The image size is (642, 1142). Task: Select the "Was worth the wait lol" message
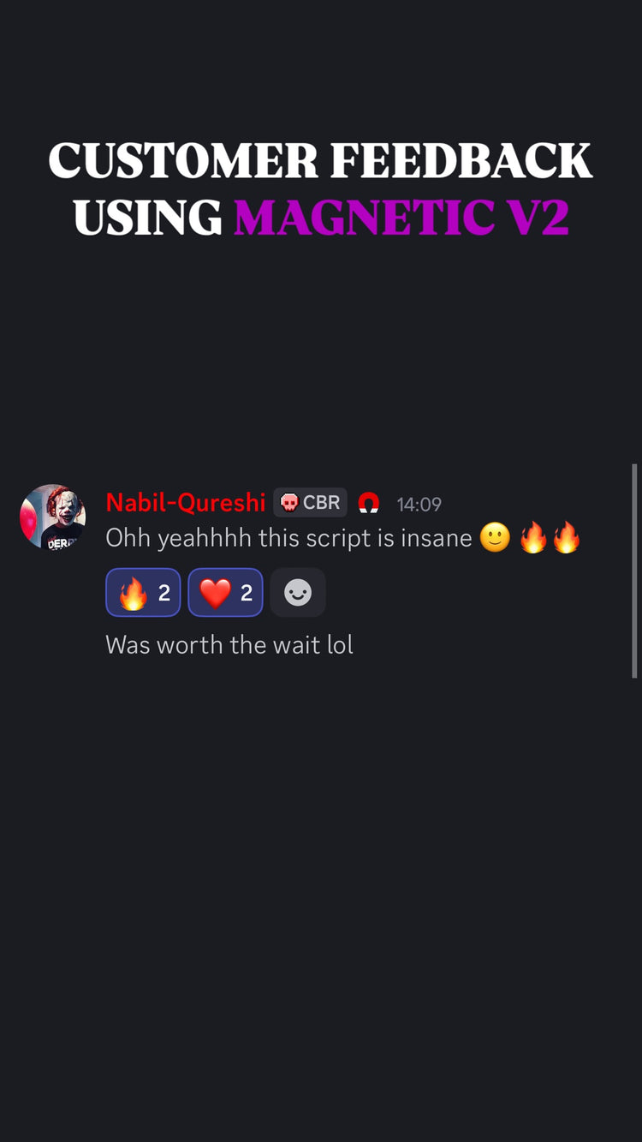(229, 644)
